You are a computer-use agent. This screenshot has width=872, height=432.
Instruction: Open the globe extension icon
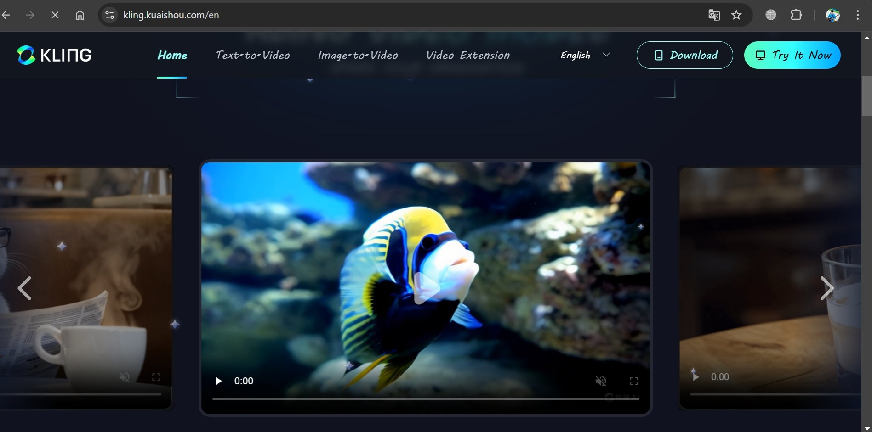771,15
